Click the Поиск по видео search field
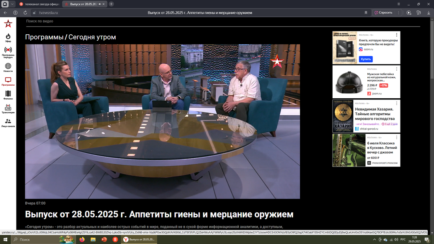The width and height of the screenshot is (434, 244). click(x=223, y=21)
